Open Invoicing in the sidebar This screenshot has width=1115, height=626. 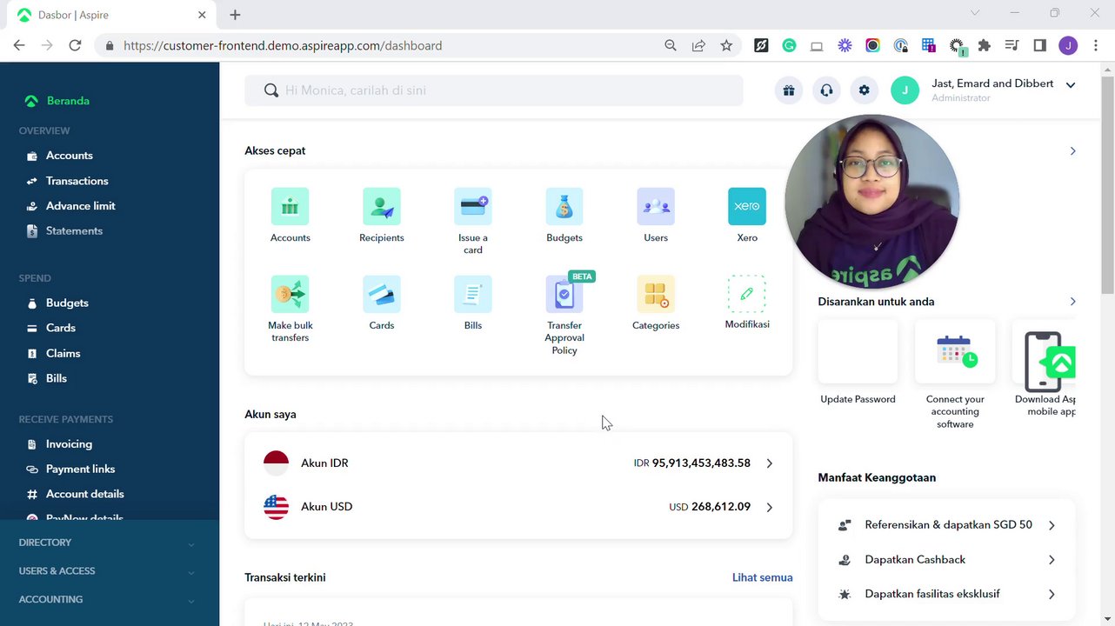tap(69, 444)
